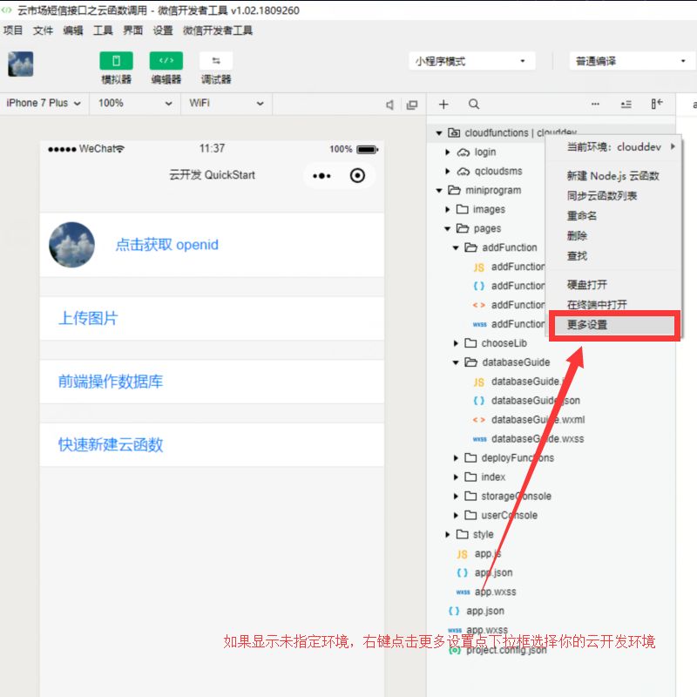Open the iPhone 7 Plus device dropdown
Image resolution: width=697 pixels, height=697 pixels.
(x=44, y=103)
